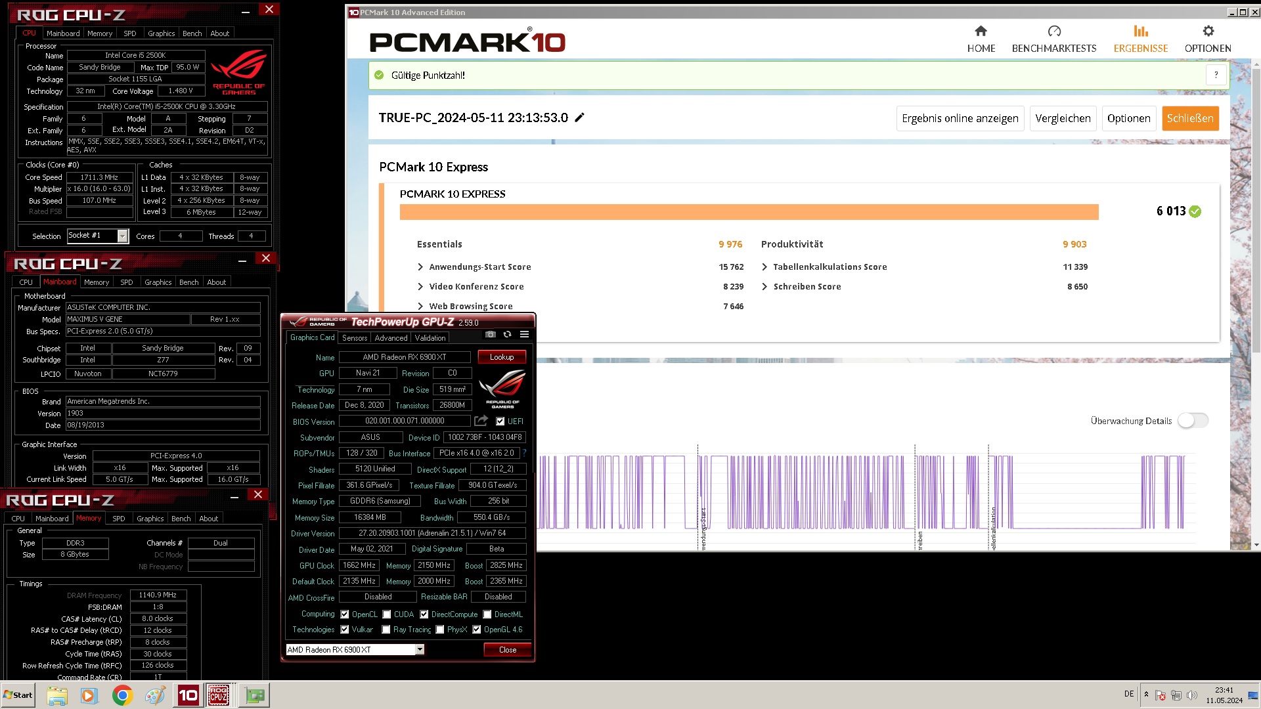The height and width of the screenshot is (709, 1261).
Task: Open BENCHMARKTESTS gauge icon in PCMark
Action: pyautogui.click(x=1054, y=31)
